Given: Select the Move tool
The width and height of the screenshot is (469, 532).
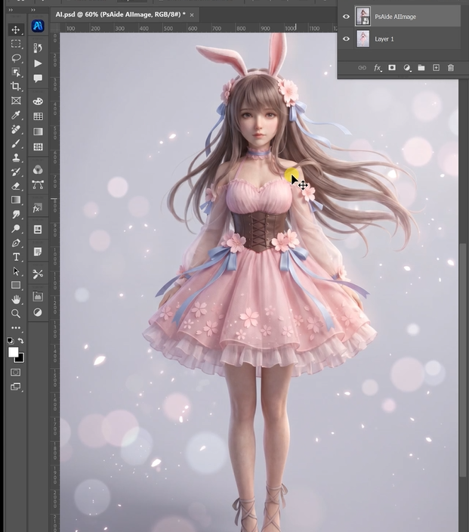Looking at the screenshot, I should [x=16, y=30].
